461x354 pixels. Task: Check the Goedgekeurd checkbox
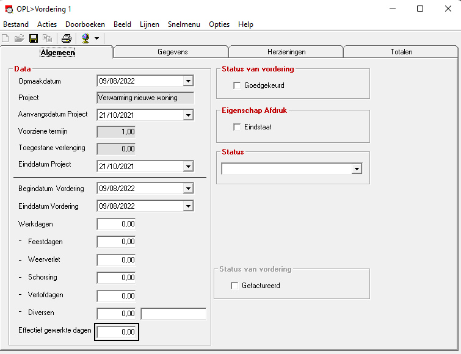237,85
